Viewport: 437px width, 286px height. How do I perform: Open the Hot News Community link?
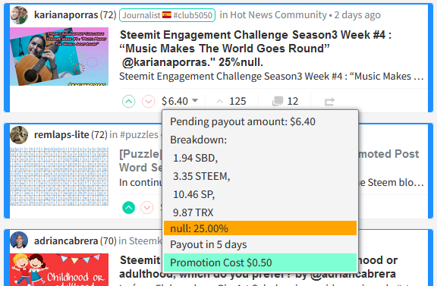pyautogui.click(x=278, y=14)
